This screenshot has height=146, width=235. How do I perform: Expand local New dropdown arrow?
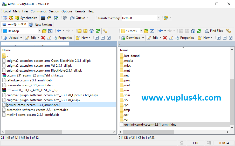point(90,38)
